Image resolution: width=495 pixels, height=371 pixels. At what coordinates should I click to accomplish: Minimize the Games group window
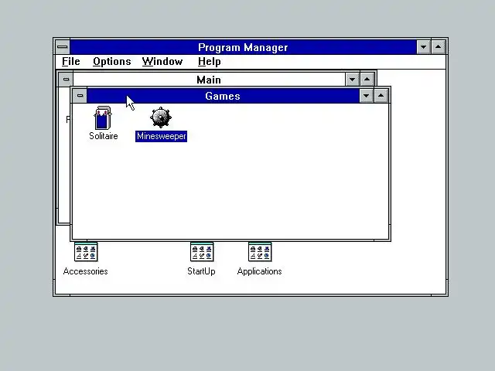point(366,96)
